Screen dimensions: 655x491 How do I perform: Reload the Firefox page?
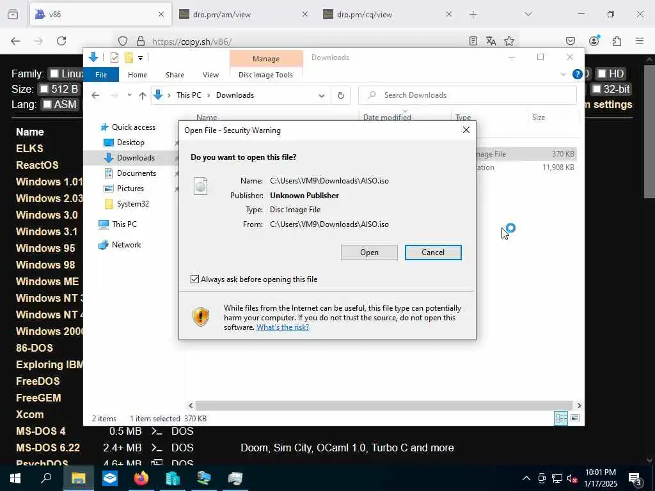[61, 41]
